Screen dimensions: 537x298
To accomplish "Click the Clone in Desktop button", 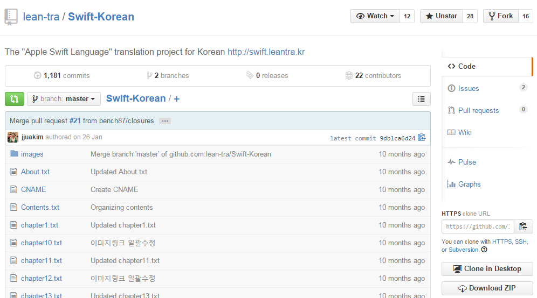I will click(x=487, y=269).
